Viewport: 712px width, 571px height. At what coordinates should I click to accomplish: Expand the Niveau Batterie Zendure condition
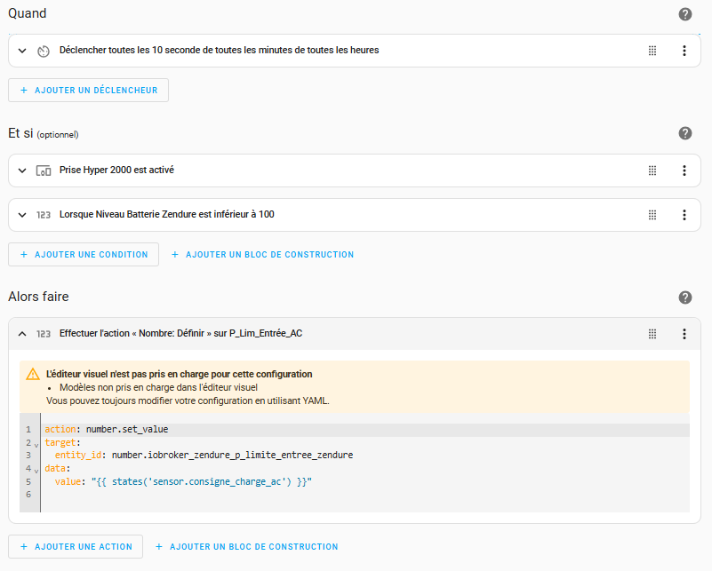[x=22, y=215]
